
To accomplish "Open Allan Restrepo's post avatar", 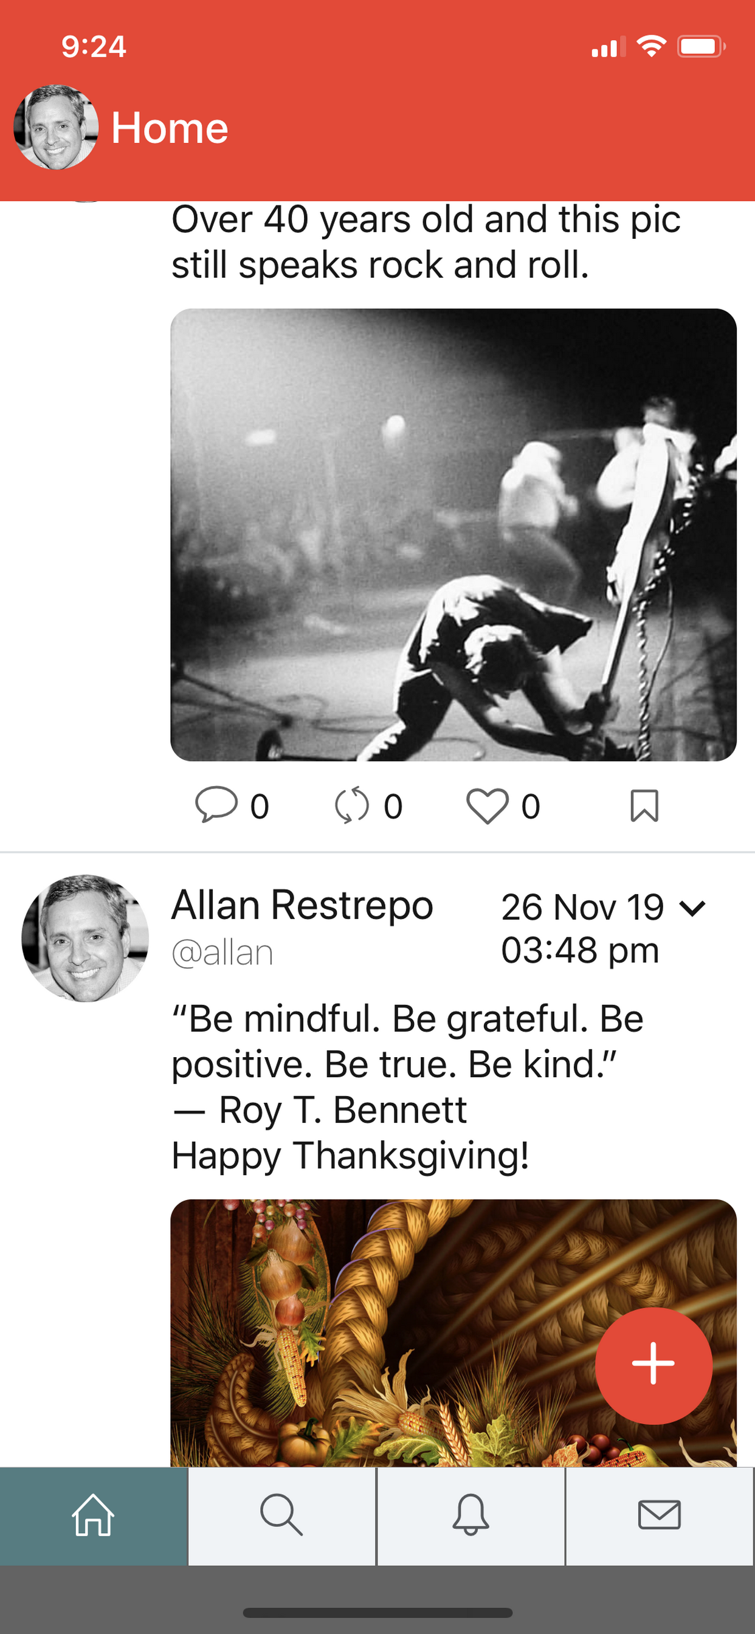I will coord(85,938).
